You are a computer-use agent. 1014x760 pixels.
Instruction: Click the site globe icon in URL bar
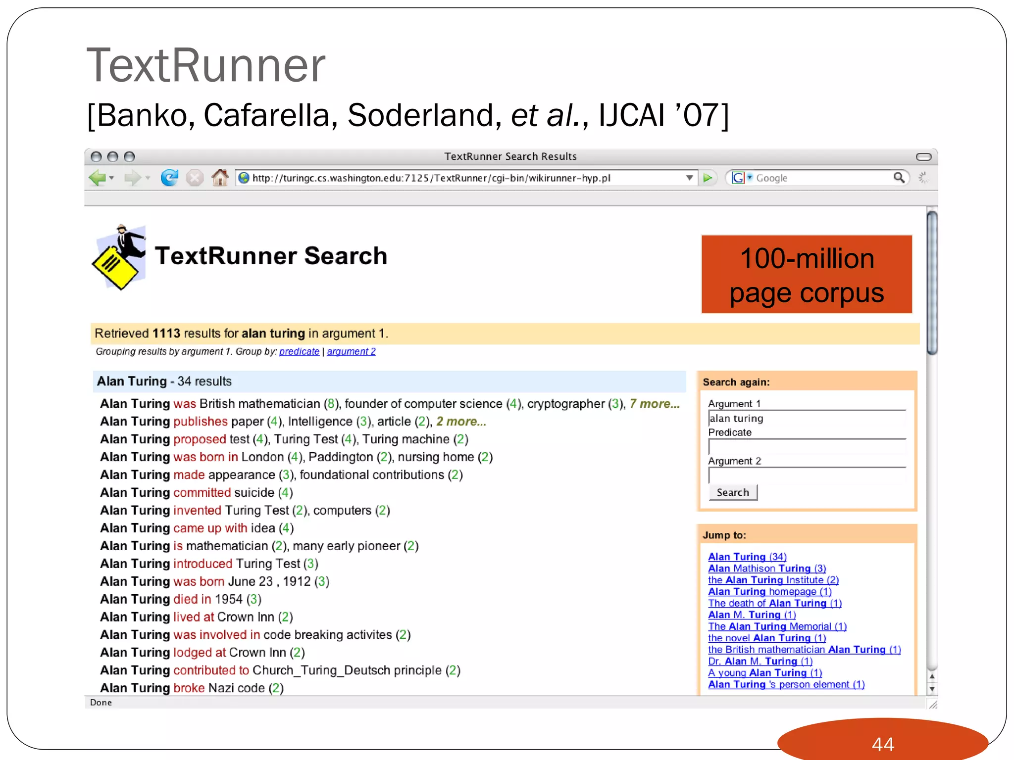pos(244,178)
